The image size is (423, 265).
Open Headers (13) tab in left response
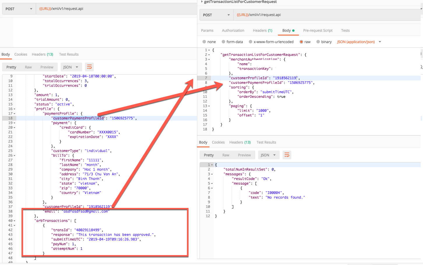pos(43,54)
